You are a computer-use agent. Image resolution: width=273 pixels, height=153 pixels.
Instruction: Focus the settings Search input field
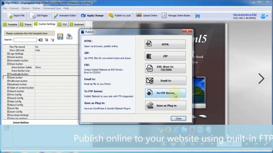pyautogui.click(x=25, y=40)
